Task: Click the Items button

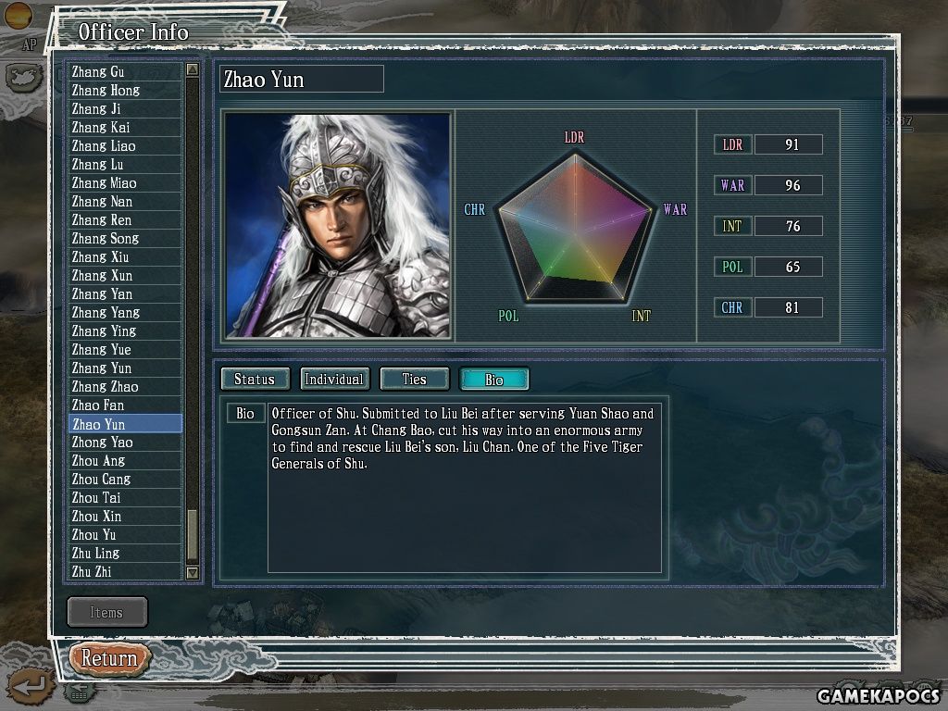Action: 107,612
